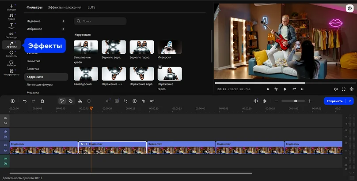Image resolution: width=357 pixels, height=181 pixels.
Task: Click the audio detach icon left of the zoom slider
Action: tap(256, 101)
